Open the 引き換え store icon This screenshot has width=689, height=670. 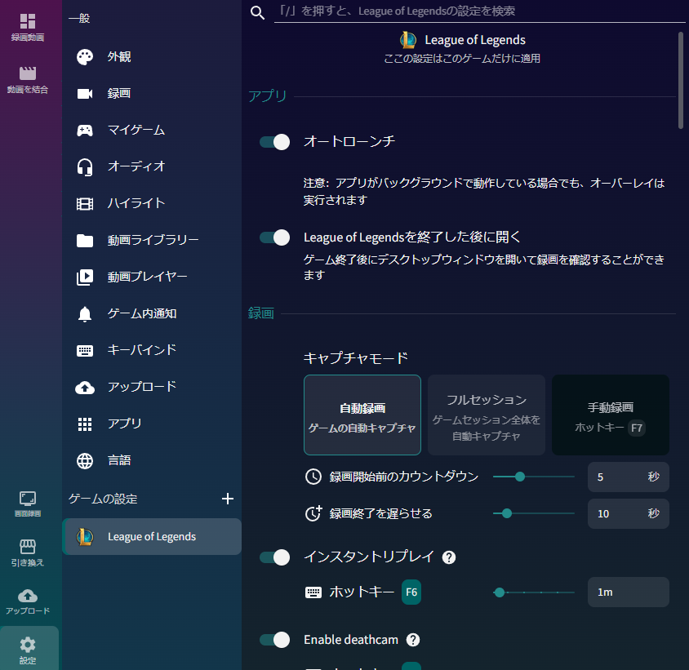pos(27,547)
